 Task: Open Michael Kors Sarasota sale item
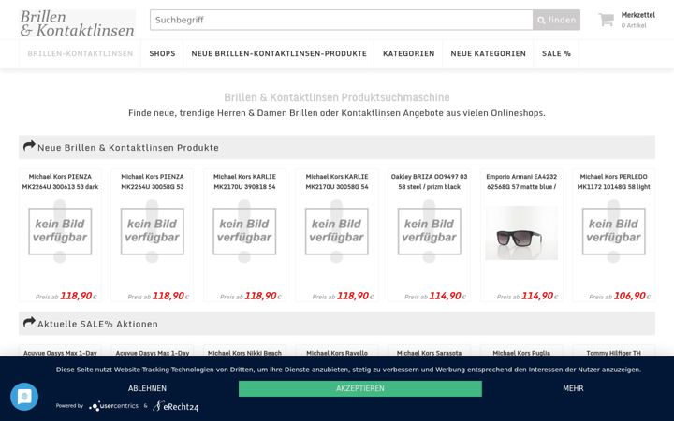pos(429,353)
